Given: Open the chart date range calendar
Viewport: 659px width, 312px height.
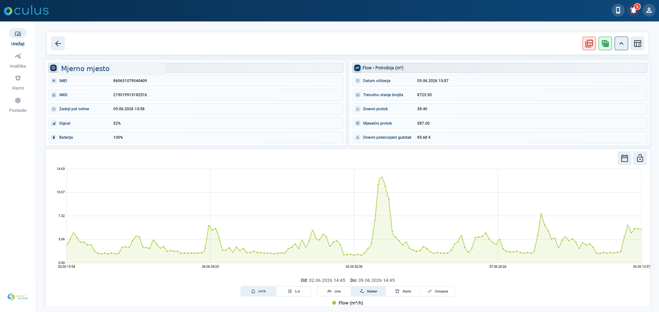Looking at the screenshot, I should tap(625, 158).
